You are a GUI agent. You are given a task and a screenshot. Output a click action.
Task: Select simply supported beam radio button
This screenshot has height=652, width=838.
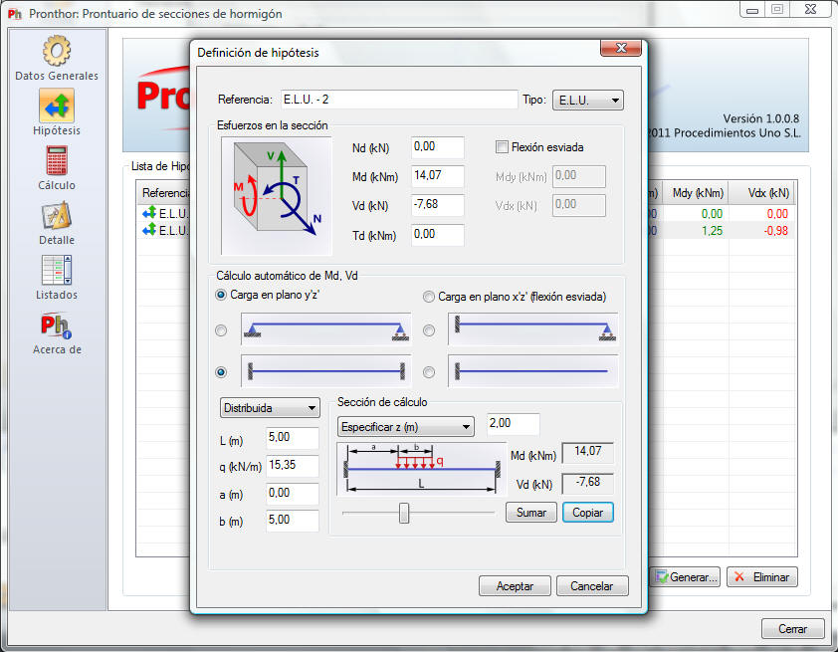[221, 330]
